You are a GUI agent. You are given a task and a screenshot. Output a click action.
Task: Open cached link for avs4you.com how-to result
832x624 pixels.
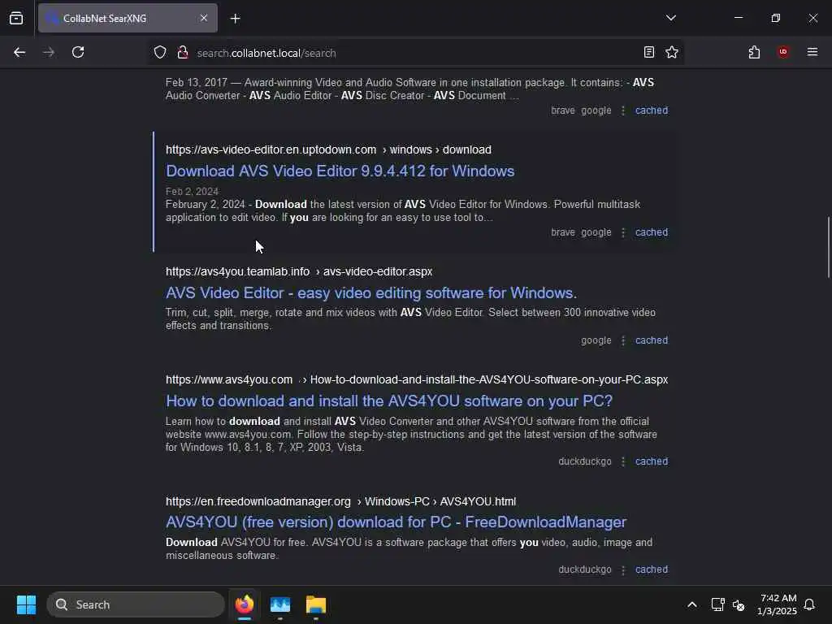652,461
